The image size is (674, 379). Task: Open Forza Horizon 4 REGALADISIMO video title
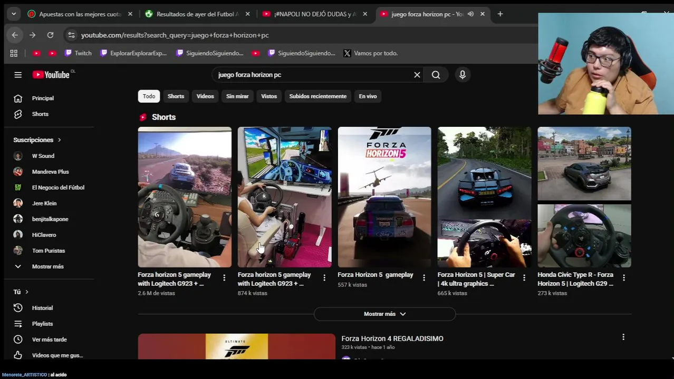(x=392, y=338)
